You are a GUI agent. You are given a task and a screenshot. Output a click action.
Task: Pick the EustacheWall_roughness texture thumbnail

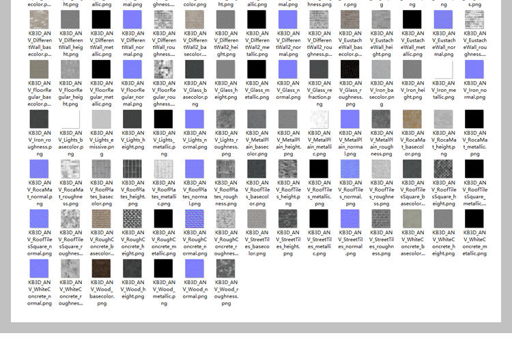474,20
